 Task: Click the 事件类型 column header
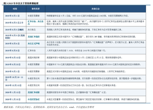[x=36, y=9]
